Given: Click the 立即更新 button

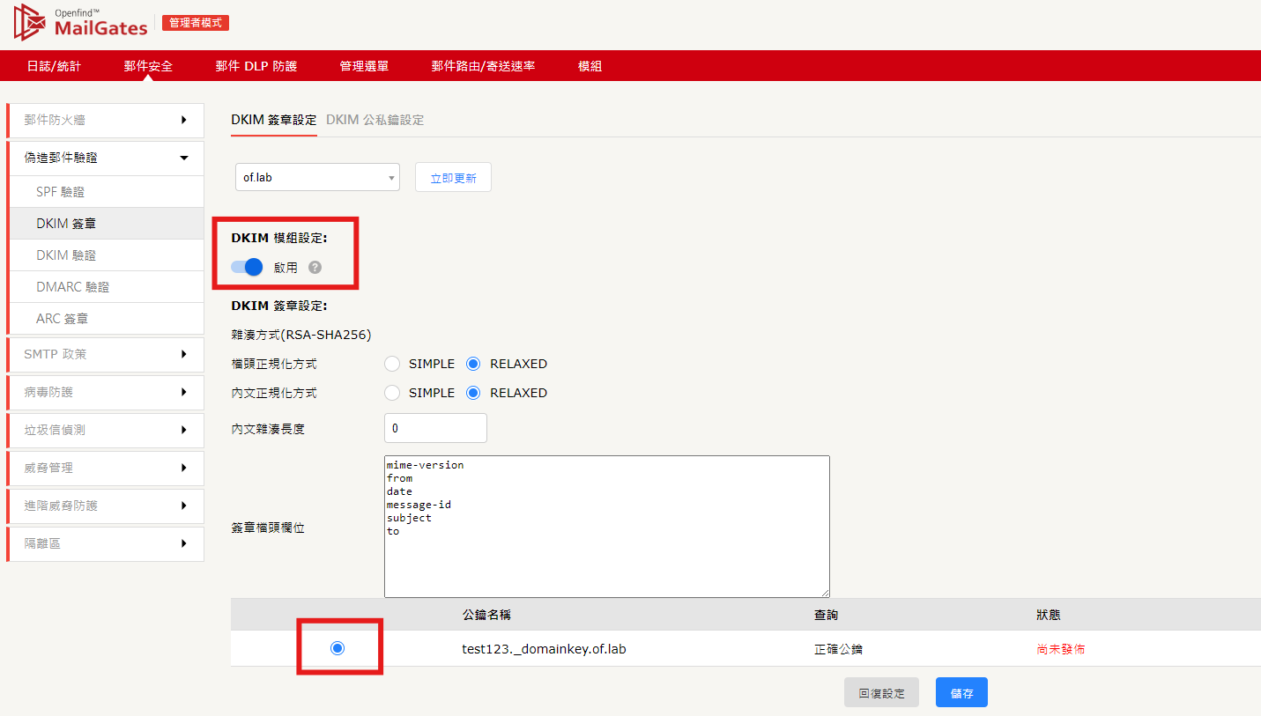Looking at the screenshot, I should pos(453,176).
